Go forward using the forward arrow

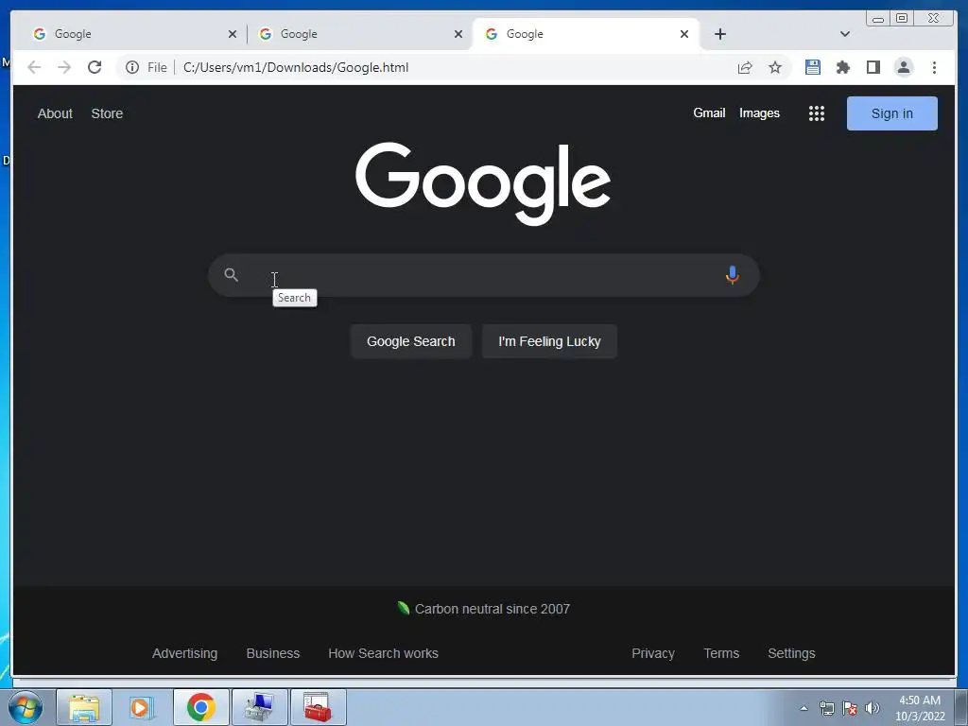coord(64,67)
